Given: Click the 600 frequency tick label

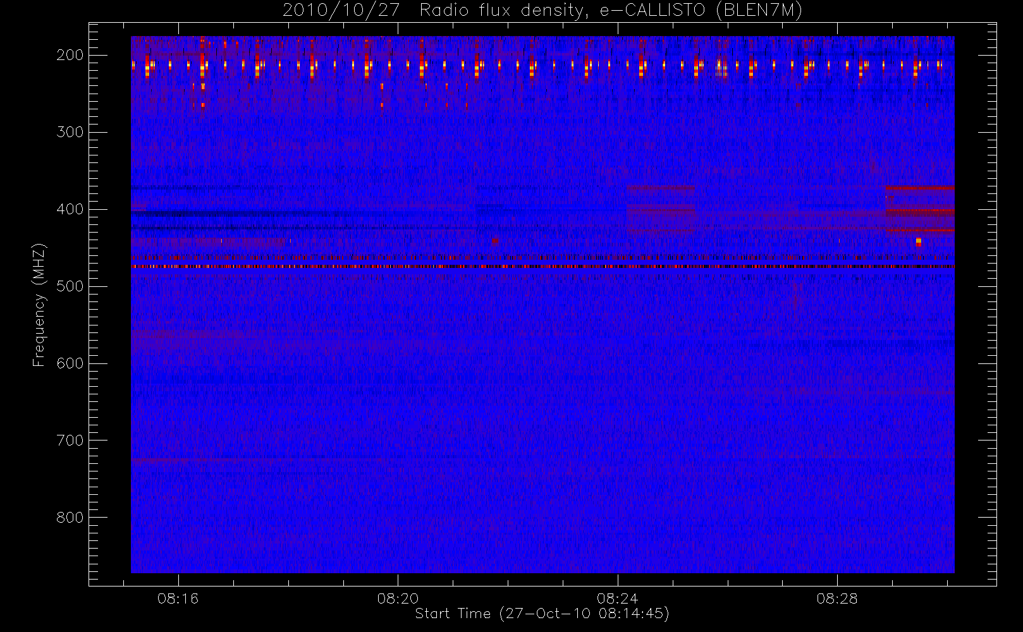Looking at the screenshot, I should point(70,363).
